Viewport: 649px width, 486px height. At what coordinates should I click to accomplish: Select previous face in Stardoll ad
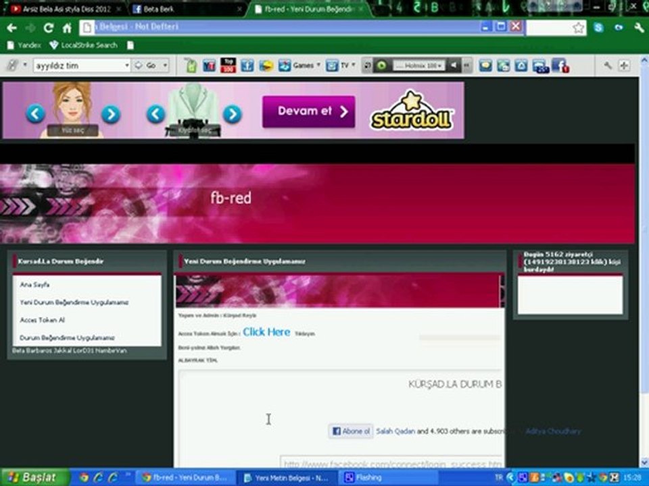click(x=35, y=113)
